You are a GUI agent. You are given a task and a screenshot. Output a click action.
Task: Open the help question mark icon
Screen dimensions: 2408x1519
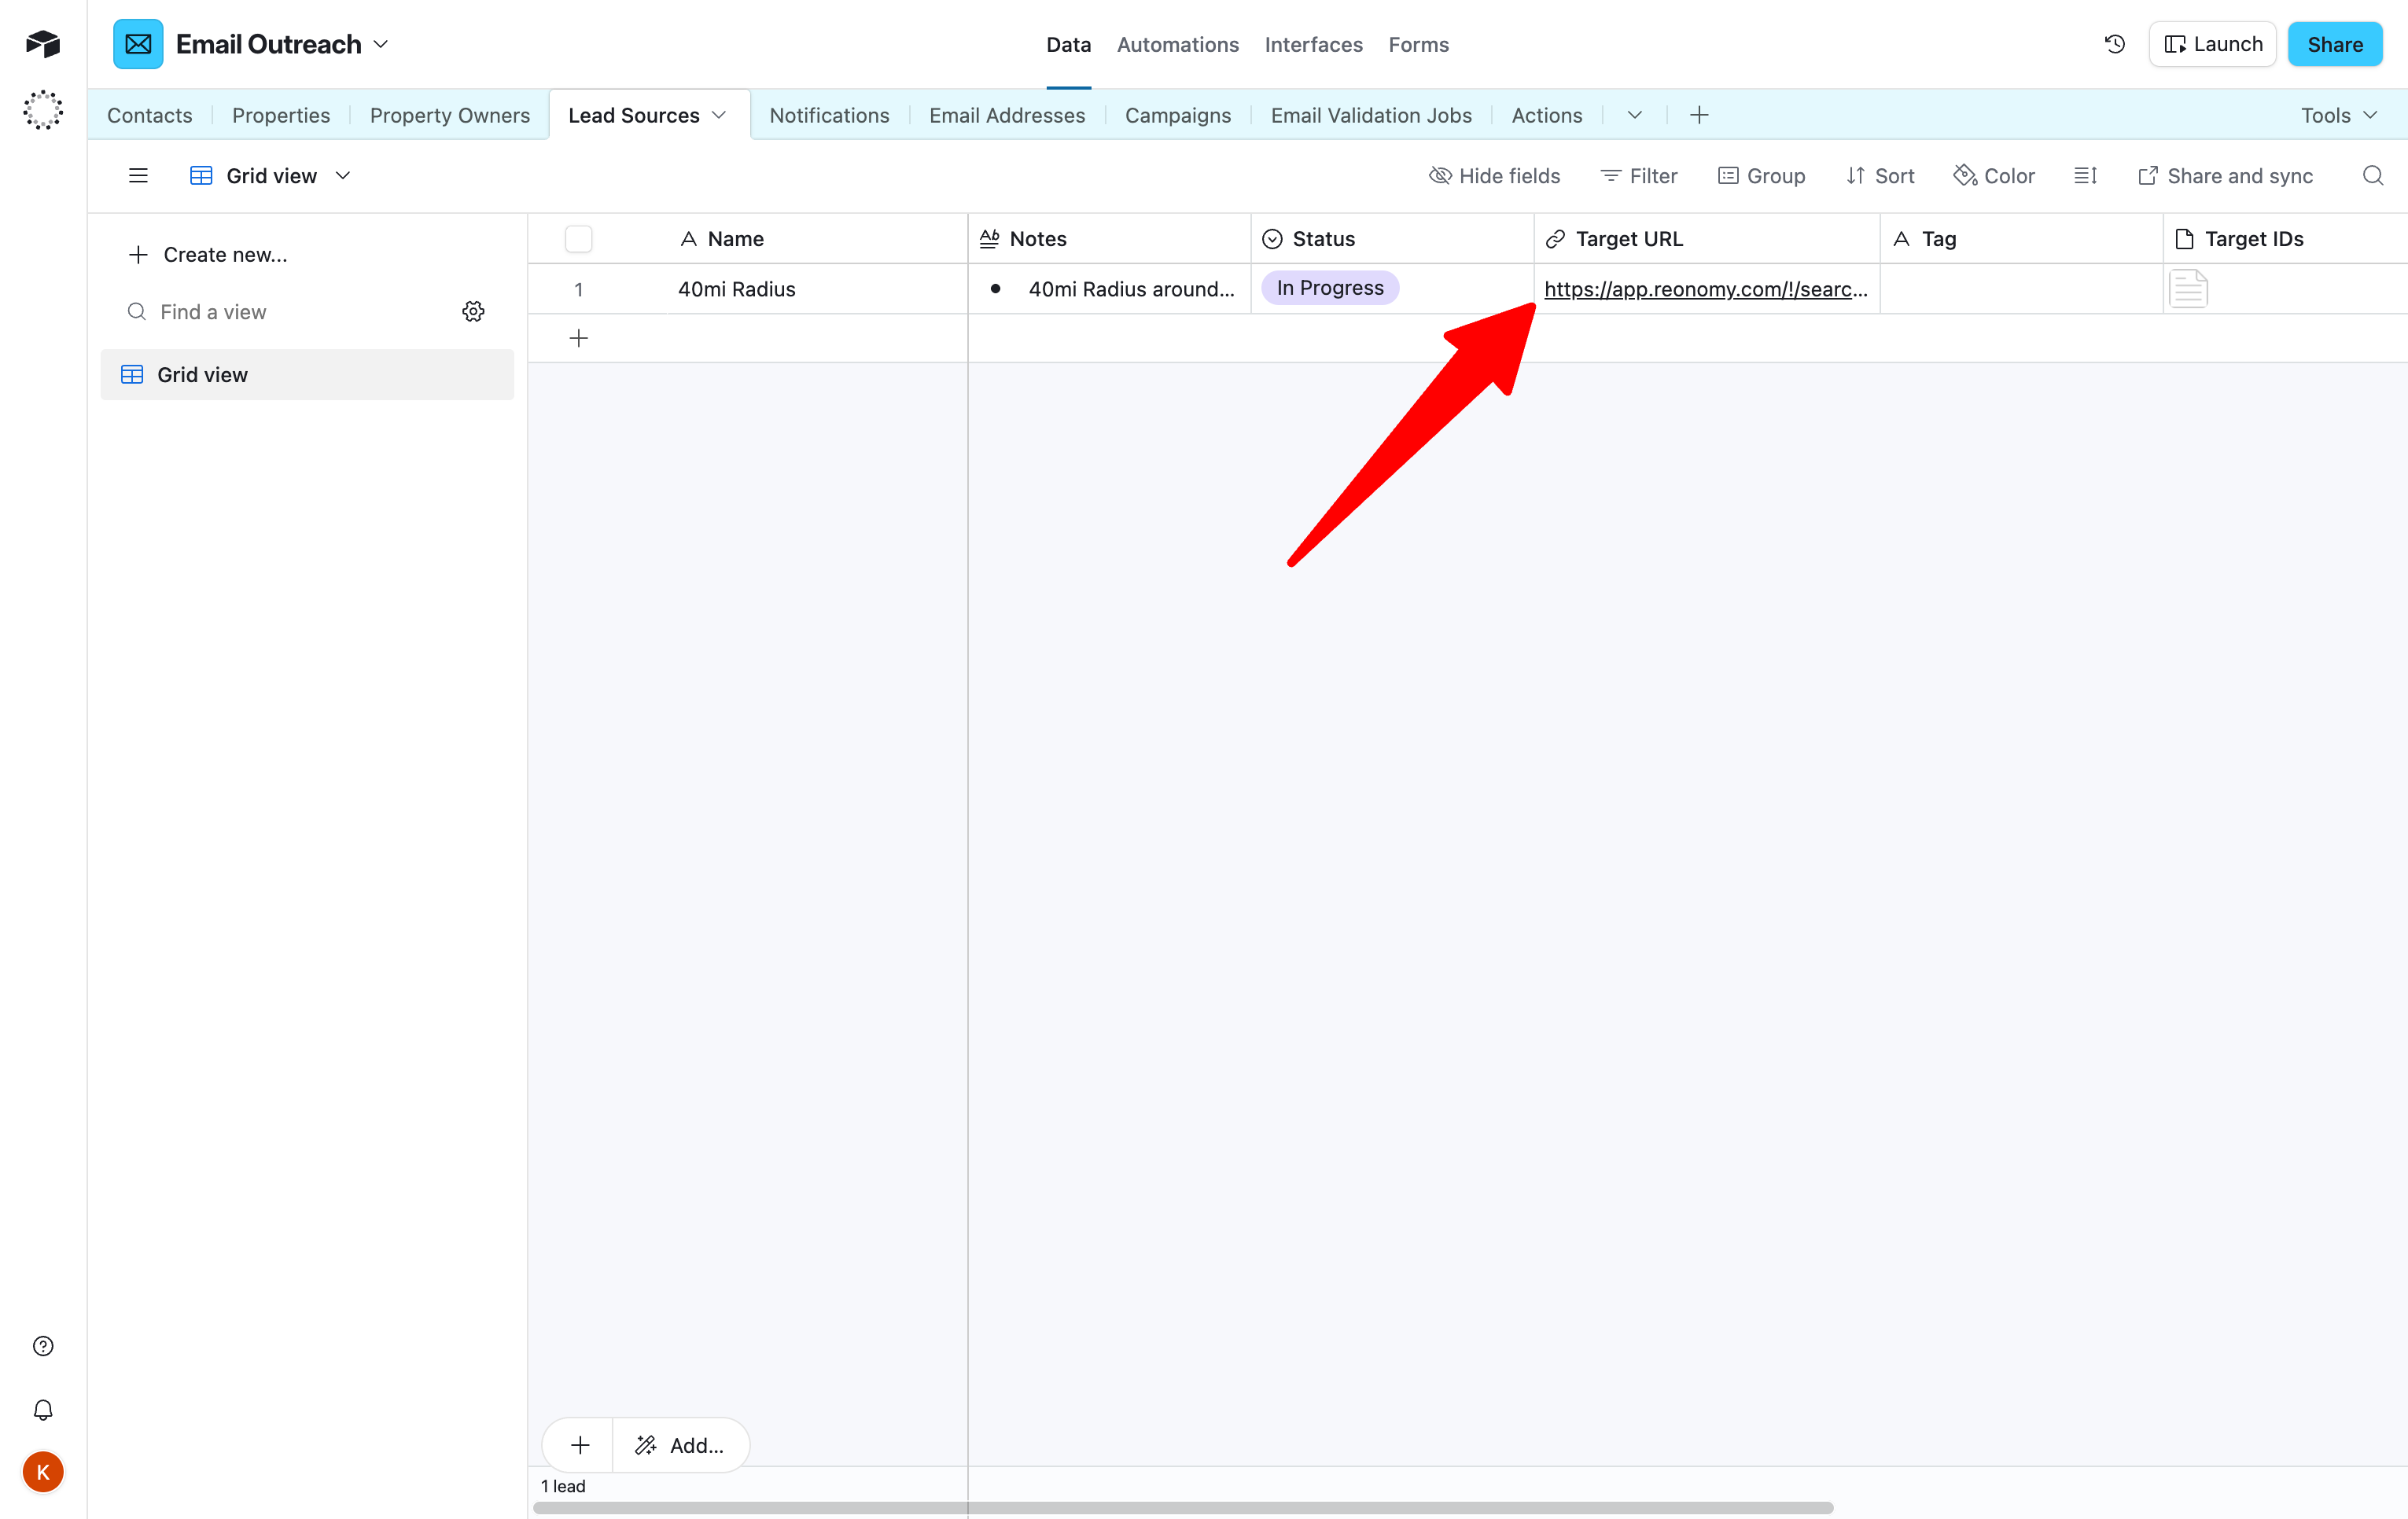click(42, 1345)
